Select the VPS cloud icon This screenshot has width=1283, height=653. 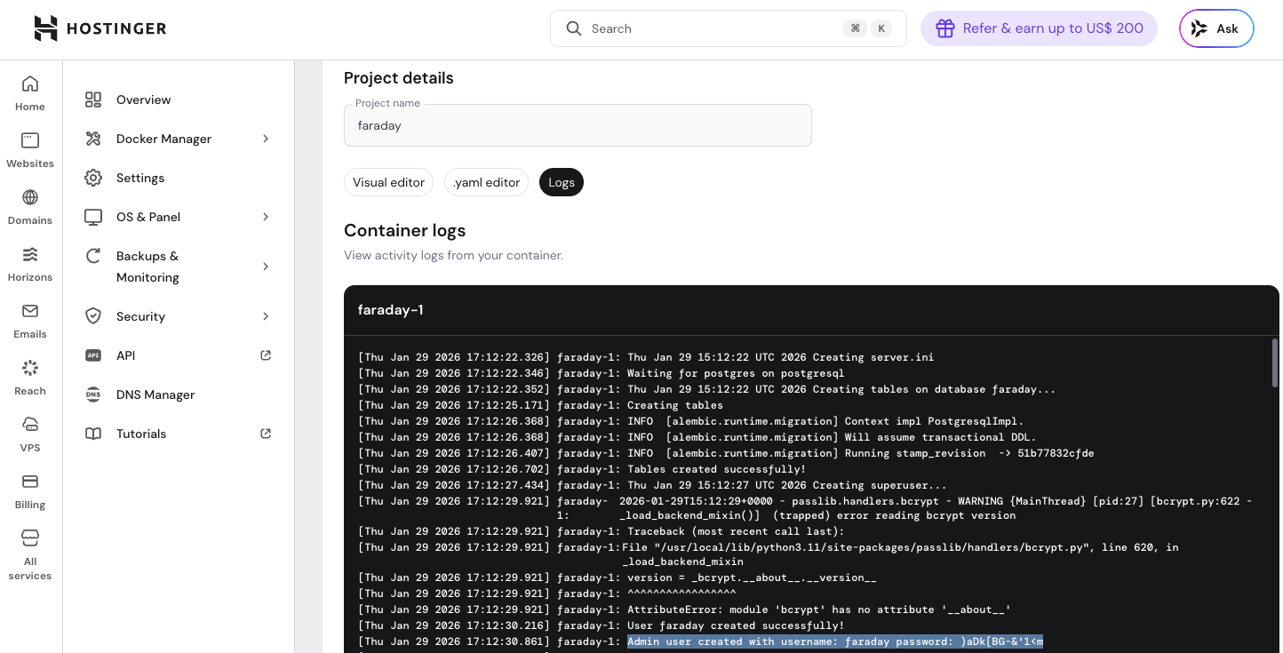pos(30,424)
